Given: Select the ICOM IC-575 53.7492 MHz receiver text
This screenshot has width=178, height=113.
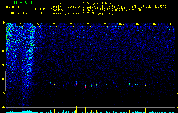Looking at the screenshot, I should (113, 10).
